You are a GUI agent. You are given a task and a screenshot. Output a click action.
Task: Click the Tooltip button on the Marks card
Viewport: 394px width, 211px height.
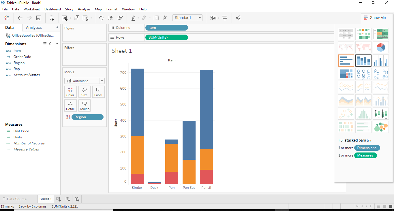[84, 105]
